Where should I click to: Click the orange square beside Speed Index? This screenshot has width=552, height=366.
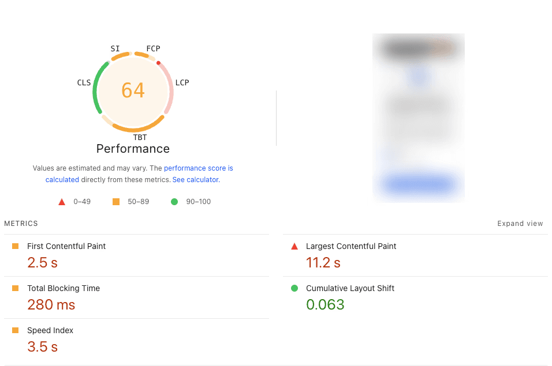point(15,330)
